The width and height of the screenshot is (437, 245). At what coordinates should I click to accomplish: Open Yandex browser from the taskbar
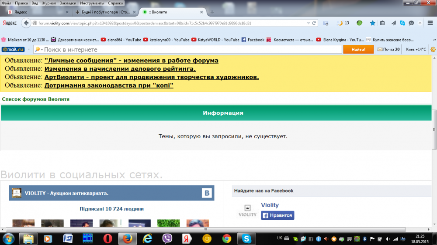tap(187, 238)
